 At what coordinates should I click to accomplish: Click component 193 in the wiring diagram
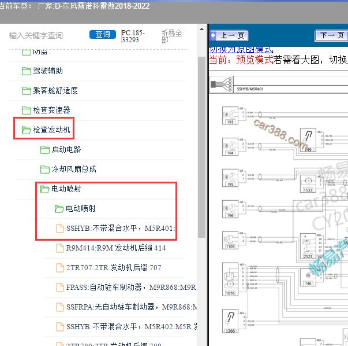230,116
